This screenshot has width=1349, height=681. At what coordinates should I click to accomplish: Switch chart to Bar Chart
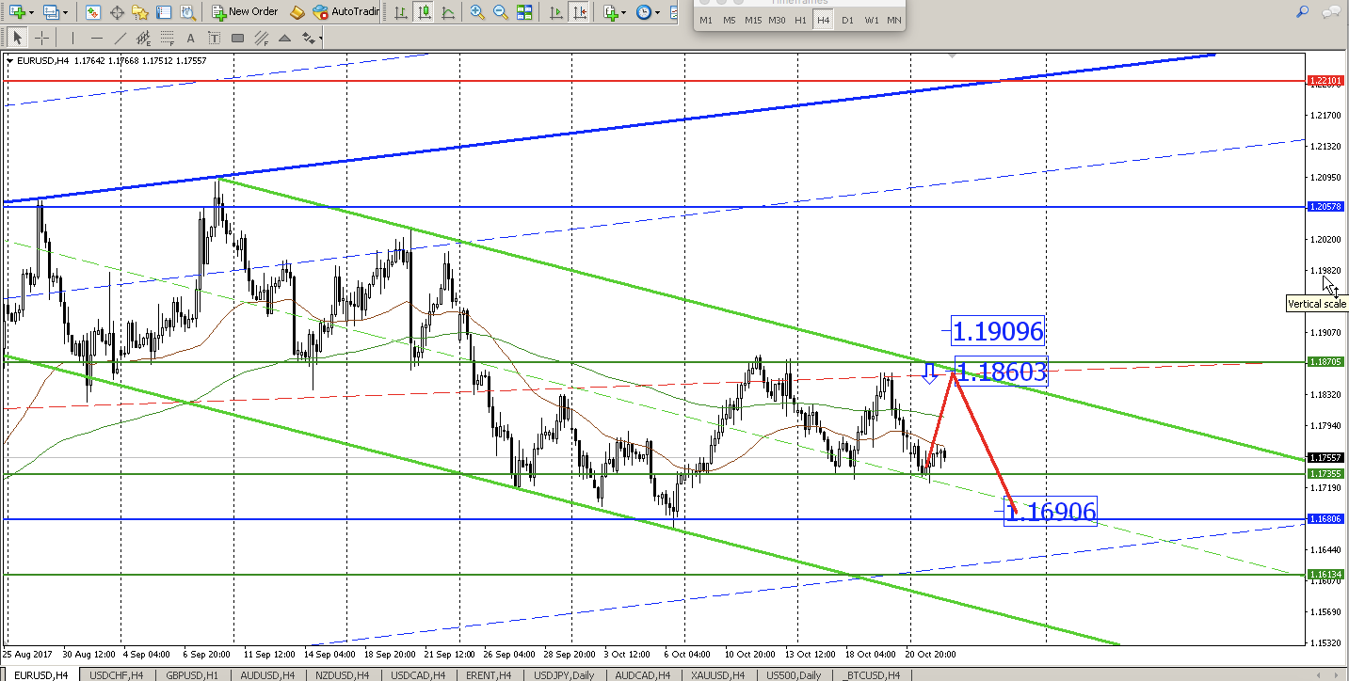(x=402, y=12)
